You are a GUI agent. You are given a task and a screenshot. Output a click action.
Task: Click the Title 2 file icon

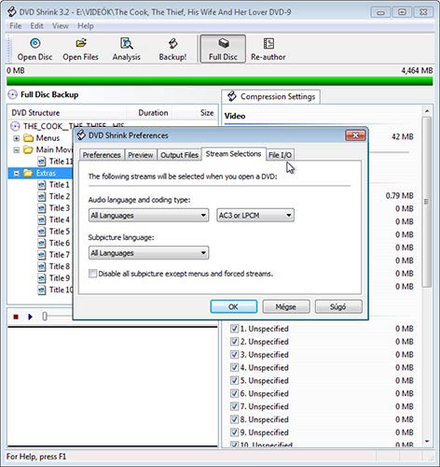point(42,197)
